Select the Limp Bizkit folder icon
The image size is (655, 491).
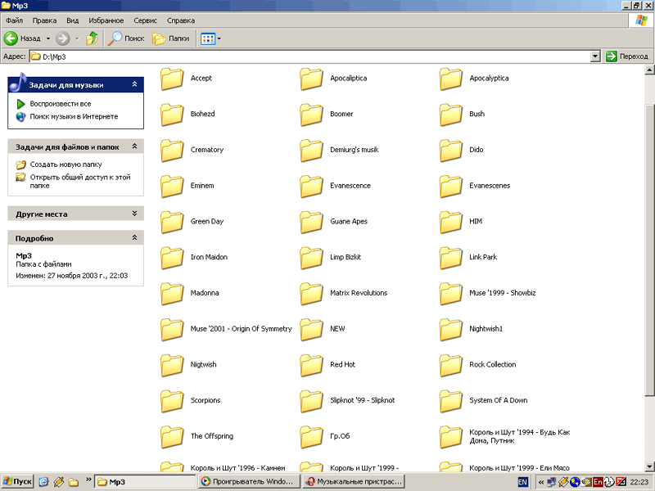[311, 258]
